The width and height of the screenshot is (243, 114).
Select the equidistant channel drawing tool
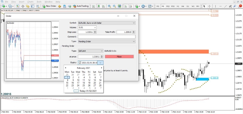pyautogui.click(x=230, y=6)
